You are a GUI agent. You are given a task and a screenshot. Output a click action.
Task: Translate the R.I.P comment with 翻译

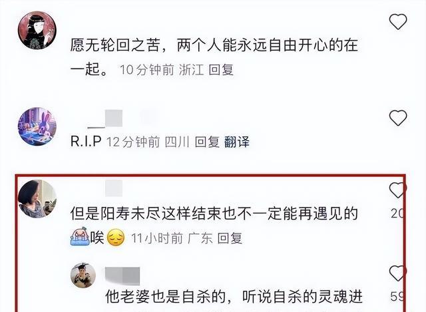coord(237,142)
